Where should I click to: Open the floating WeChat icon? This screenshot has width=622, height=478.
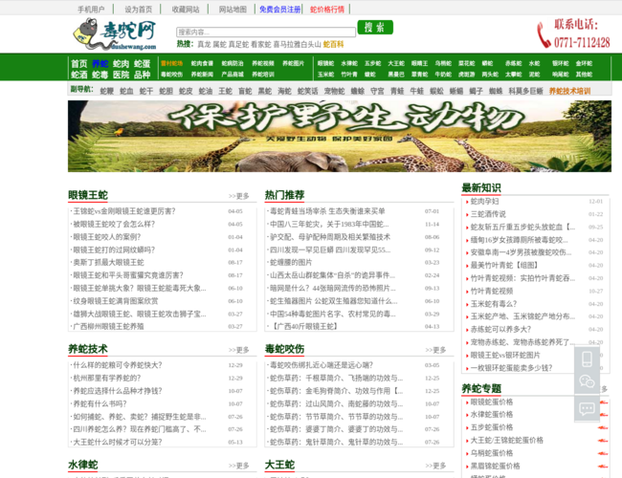click(586, 383)
